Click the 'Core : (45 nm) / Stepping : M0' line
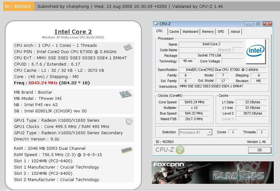The image size is (280, 191). coord(46,77)
